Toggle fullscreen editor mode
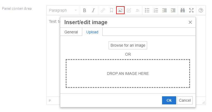212x112 pixels. (191, 10)
